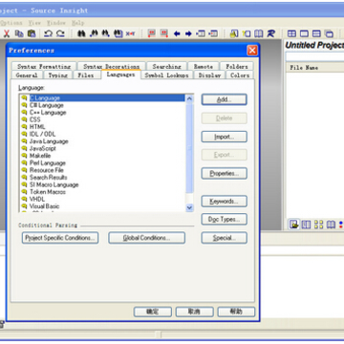Switch to the Colors tab
This screenshot has height=344, width=344.
[240, 75]
